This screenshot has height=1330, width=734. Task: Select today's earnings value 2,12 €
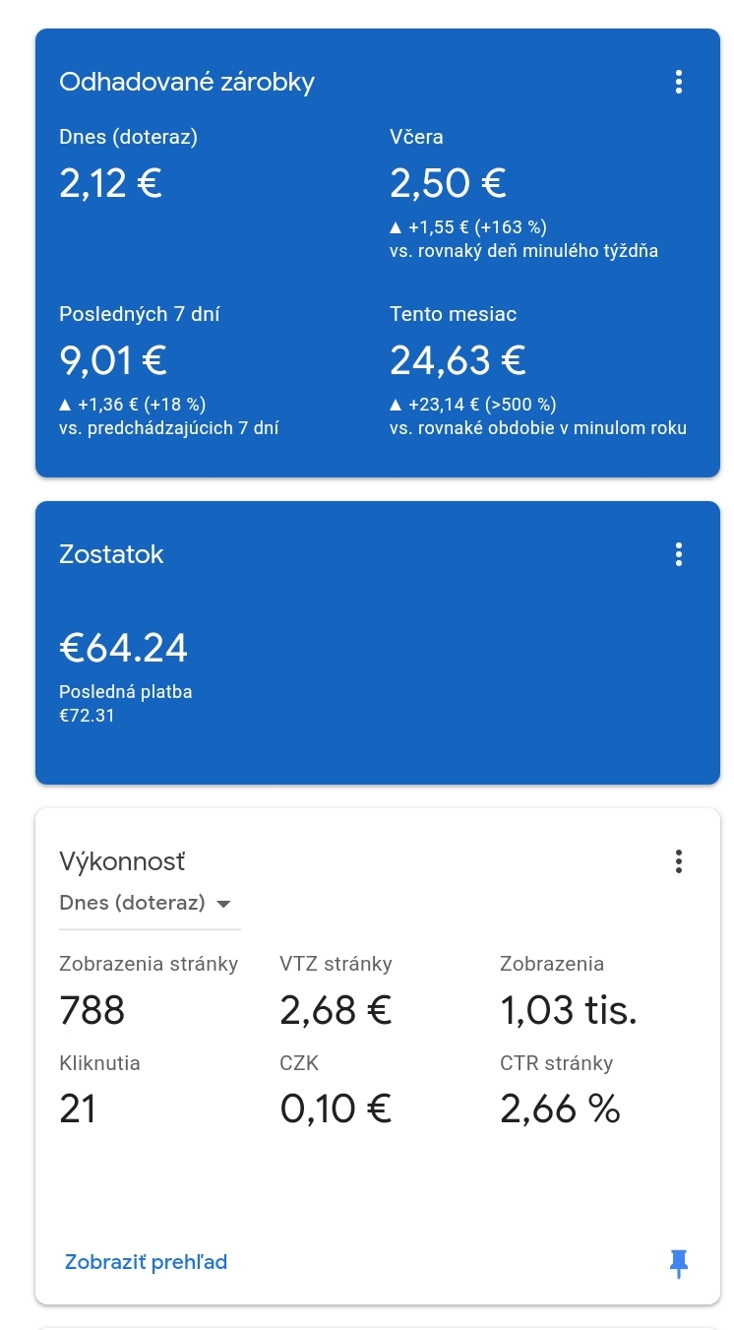[110, 183]
